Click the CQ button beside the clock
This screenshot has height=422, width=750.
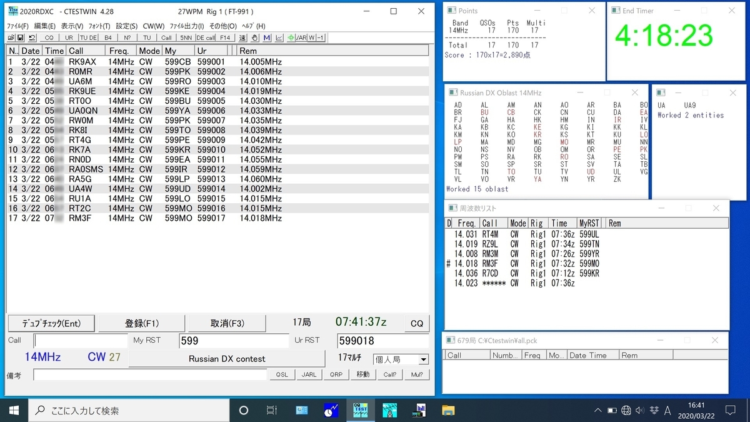click(x=417, y=323)
